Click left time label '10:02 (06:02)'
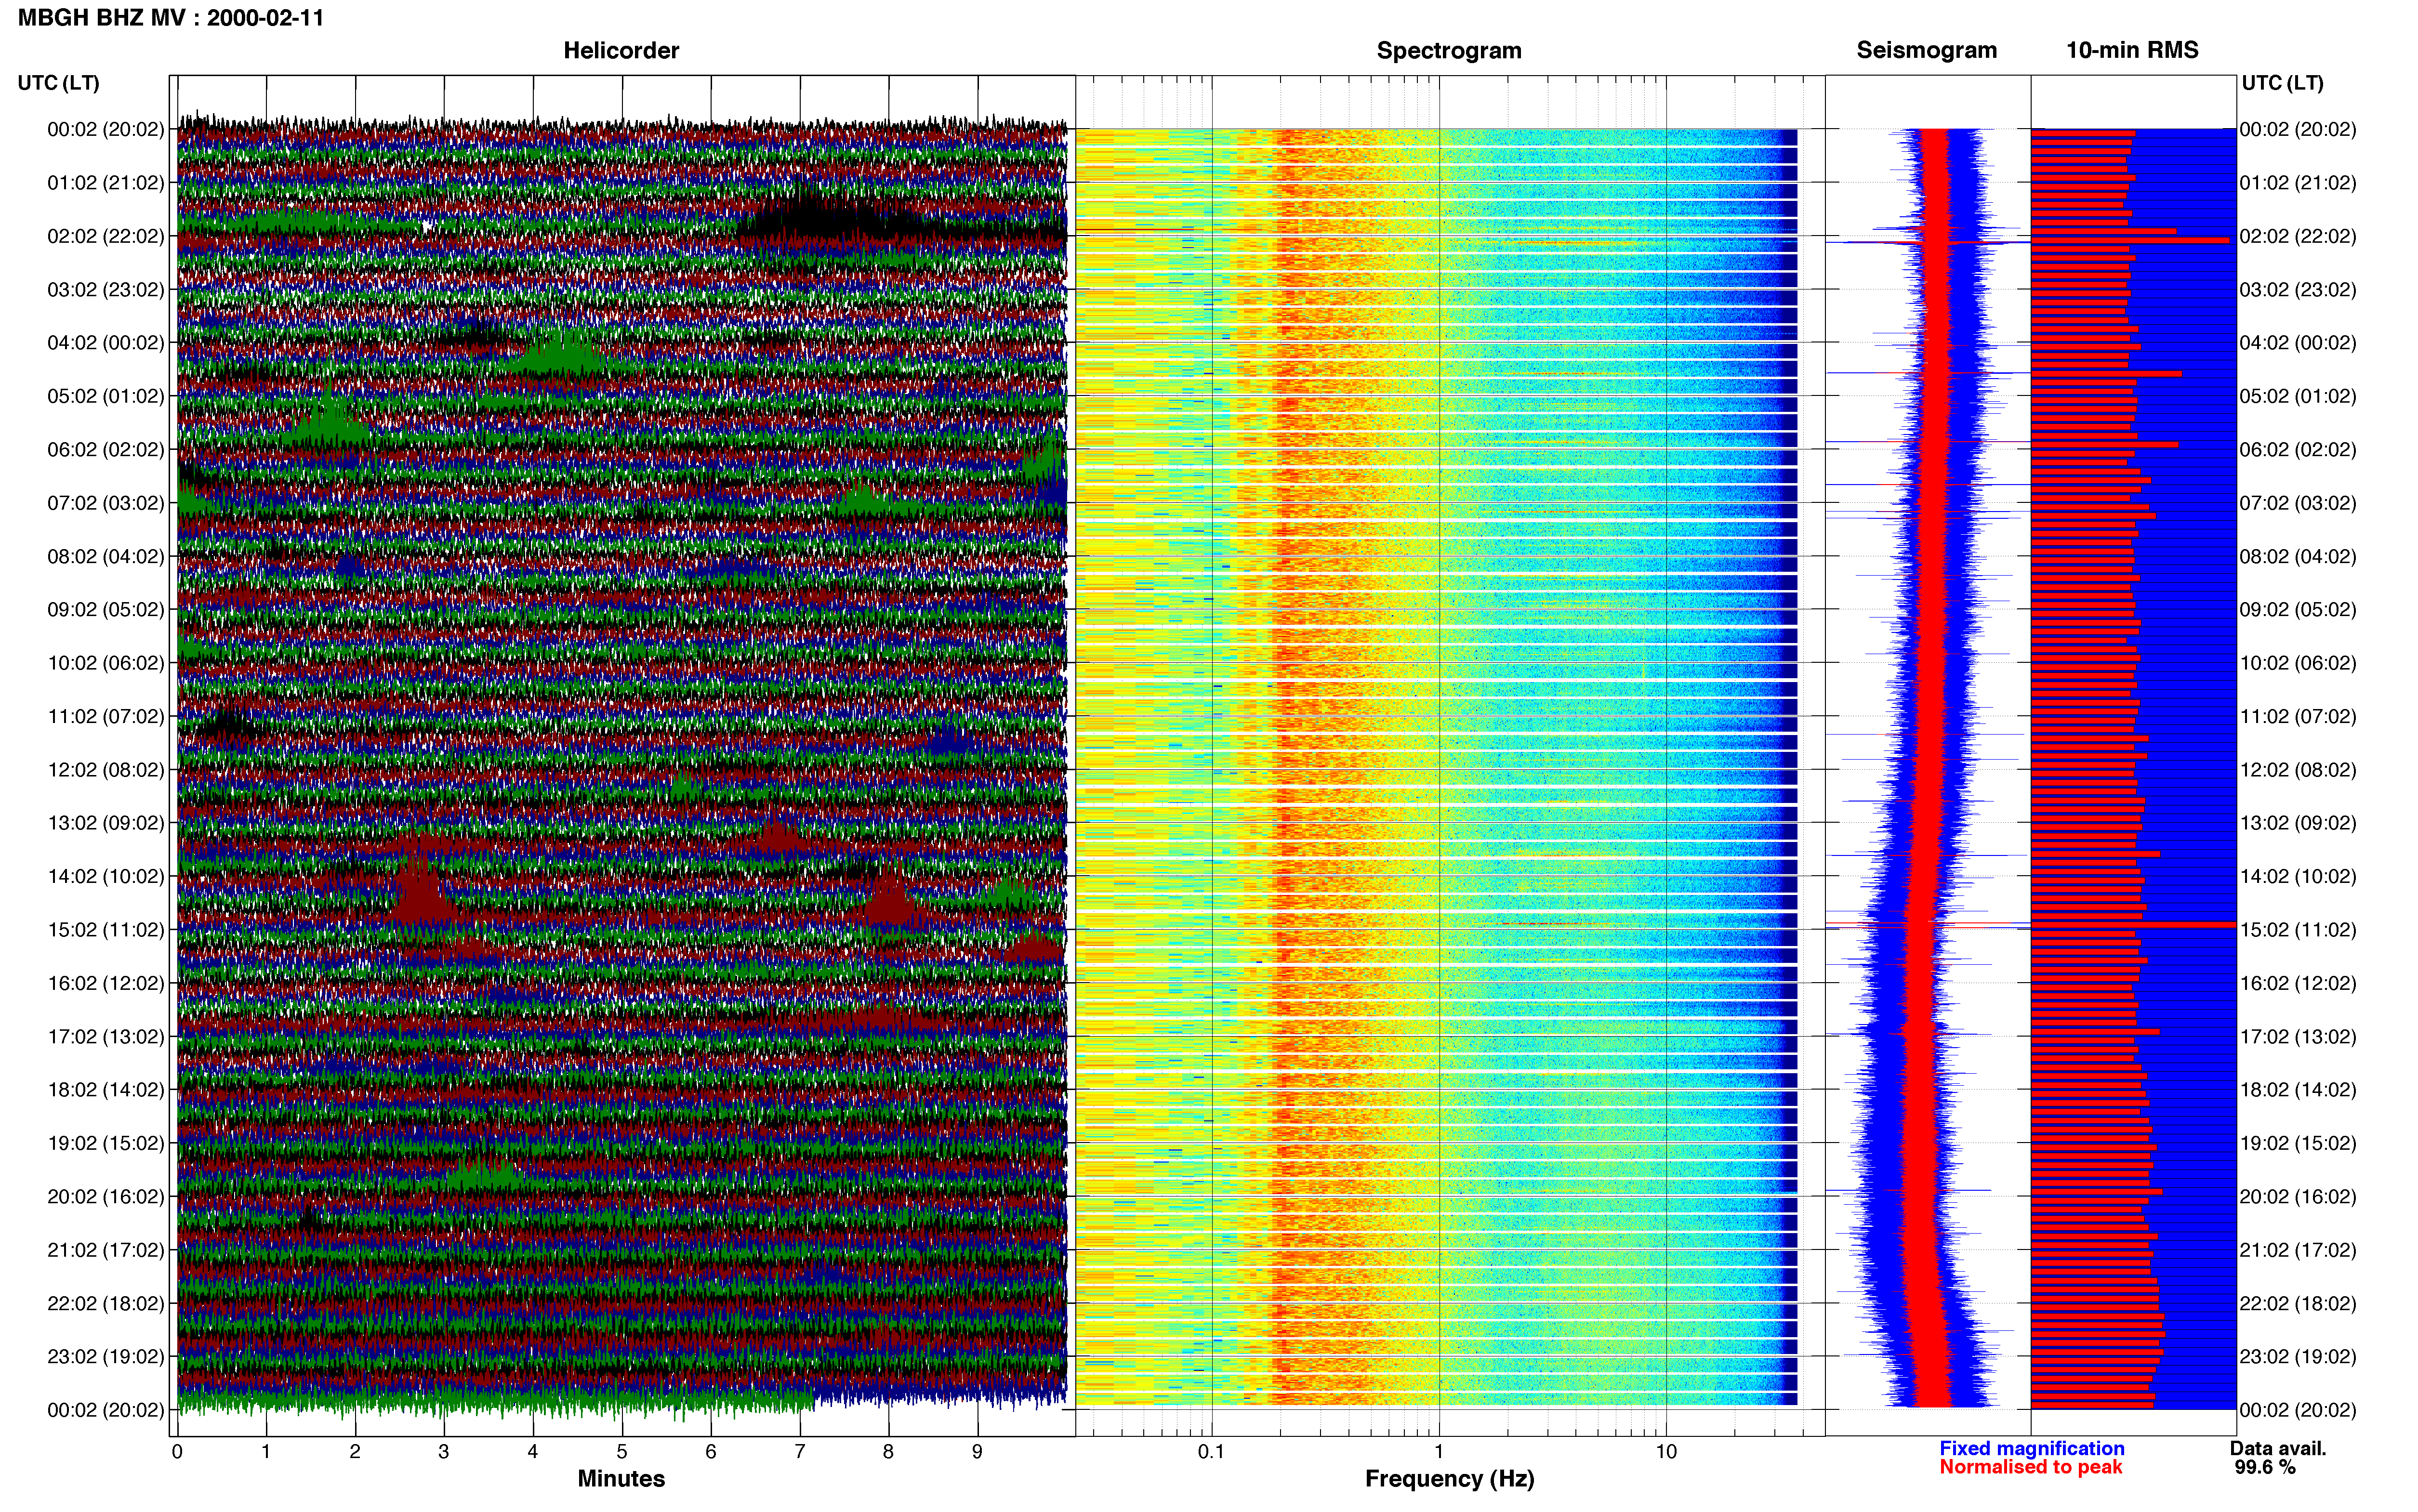Image resolution: width=2418 pixels, height=1512 pixels. pos(106,663)
